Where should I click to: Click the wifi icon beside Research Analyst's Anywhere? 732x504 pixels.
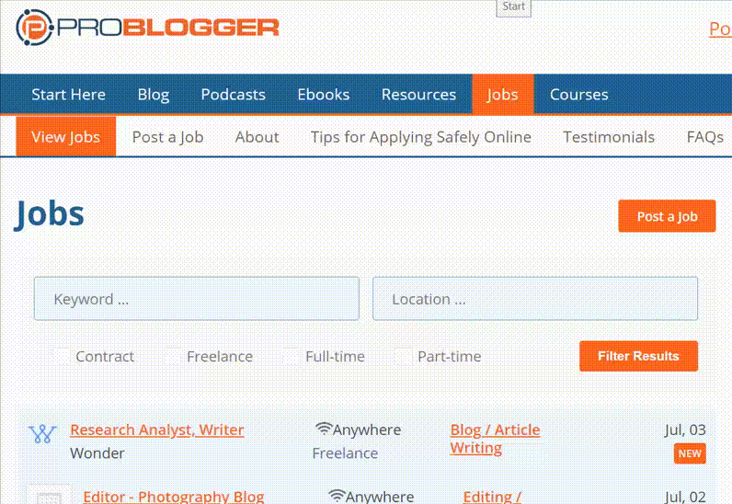coord(323,430)
